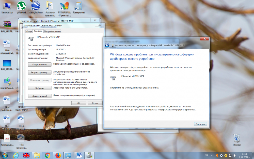Open the Компютър desktop icon
This screenshot has height=159, width=254.
pos(7,7)
